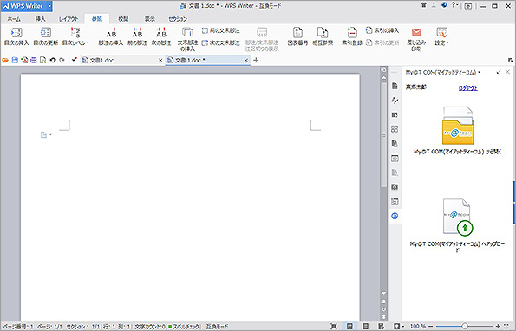Insert an endnote (文末脚注の挿入)
The width and height of the screenshot is (516, 331).
187,39
